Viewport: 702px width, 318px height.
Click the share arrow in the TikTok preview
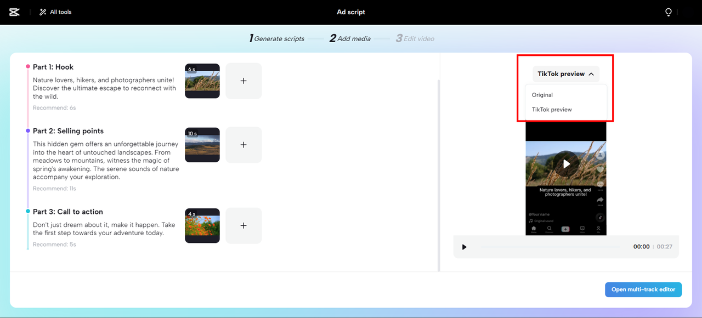tap(600, 198)
